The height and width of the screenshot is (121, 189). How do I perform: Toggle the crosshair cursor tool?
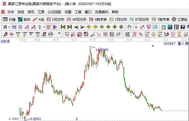[136, 27]
